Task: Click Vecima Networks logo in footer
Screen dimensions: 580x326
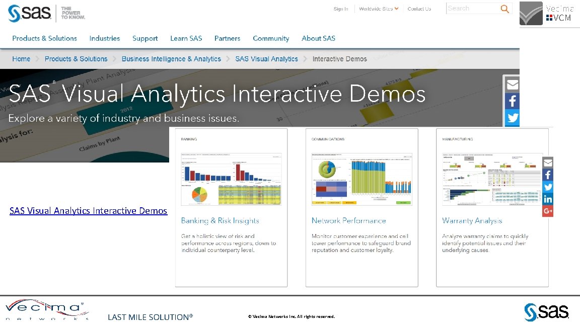Action: 47,310
